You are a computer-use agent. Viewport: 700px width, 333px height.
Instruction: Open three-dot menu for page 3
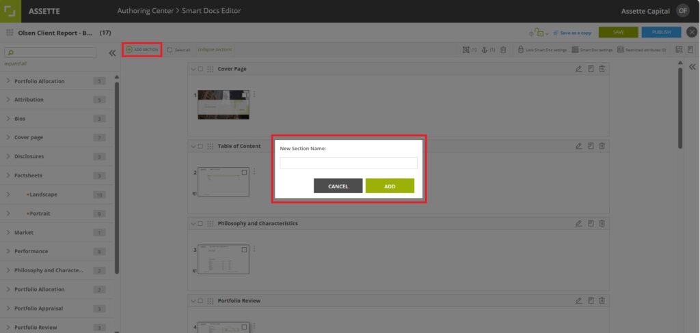pyautogui.click(x=254, y=248)
